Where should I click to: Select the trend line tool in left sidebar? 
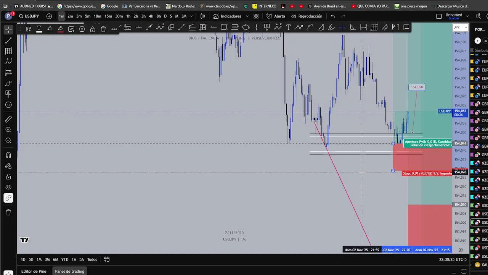tap(8, 40)
